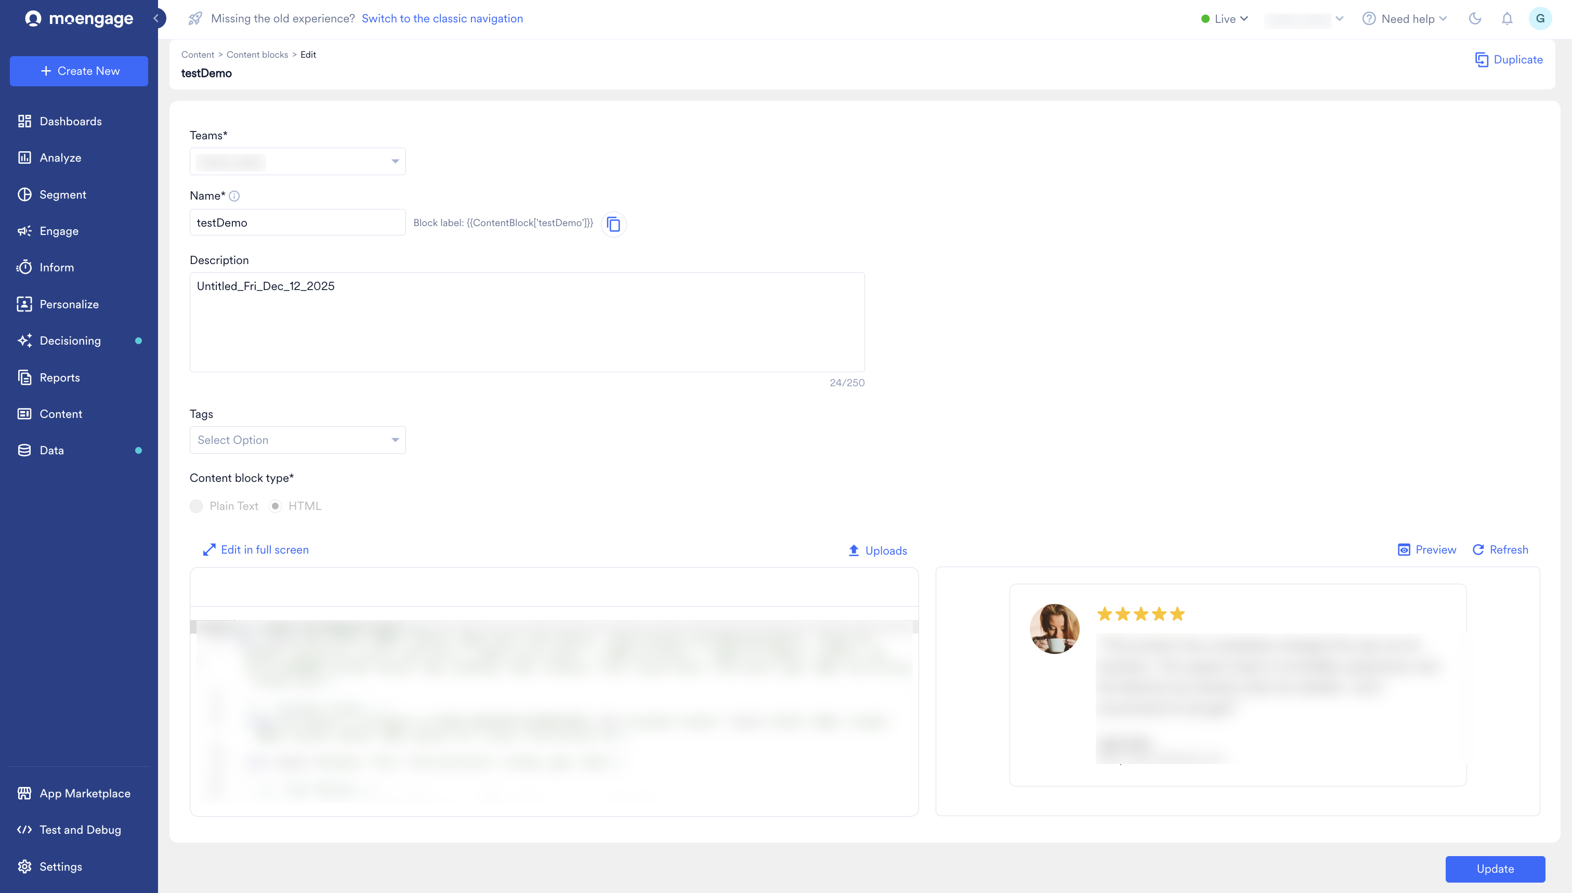Copy the block label using the copy icon
This screenshot has height=893, width=1572.
613,225
